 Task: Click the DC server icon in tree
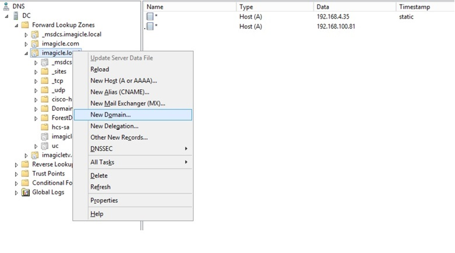click(16, 16)
